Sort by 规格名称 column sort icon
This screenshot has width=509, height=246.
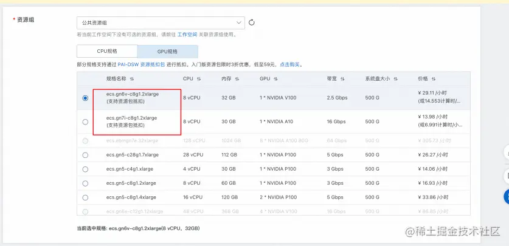point(132,79)
